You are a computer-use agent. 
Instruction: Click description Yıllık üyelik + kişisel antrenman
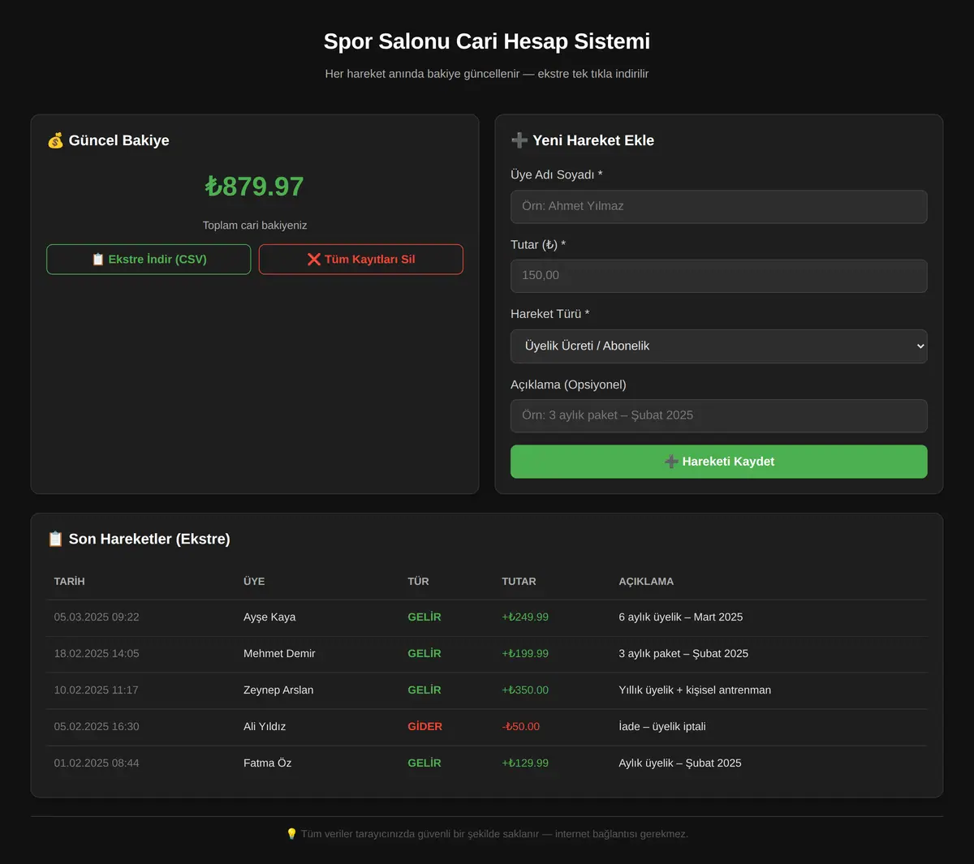click(695, 690)
